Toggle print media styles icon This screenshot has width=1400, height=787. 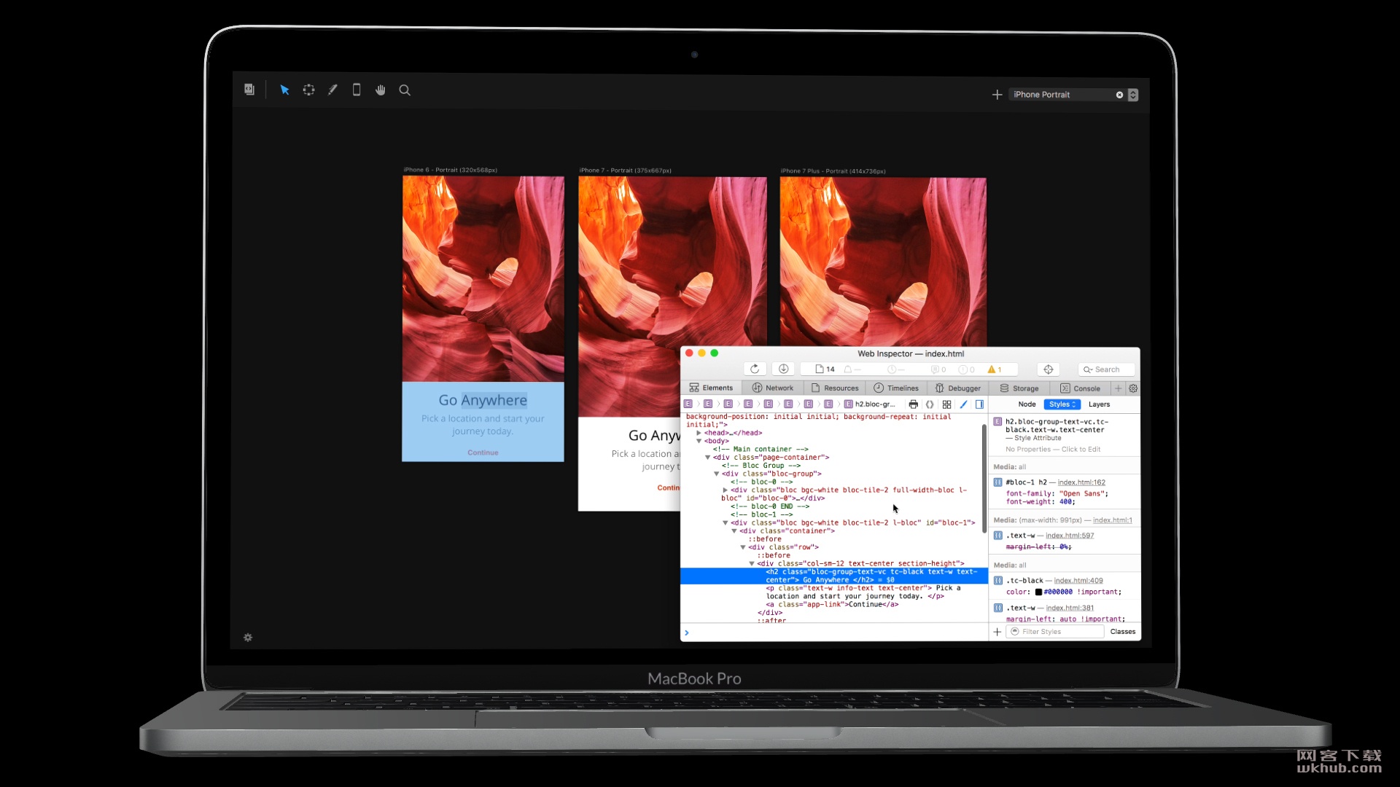pyautogui.click(x=913, y=404)
